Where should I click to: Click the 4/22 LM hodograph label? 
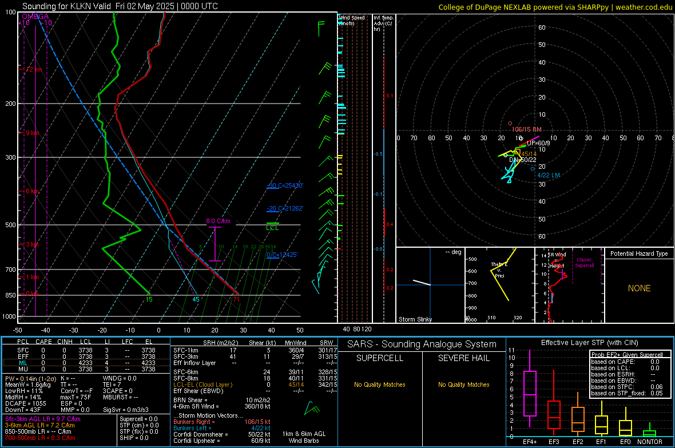click(549, 175)
